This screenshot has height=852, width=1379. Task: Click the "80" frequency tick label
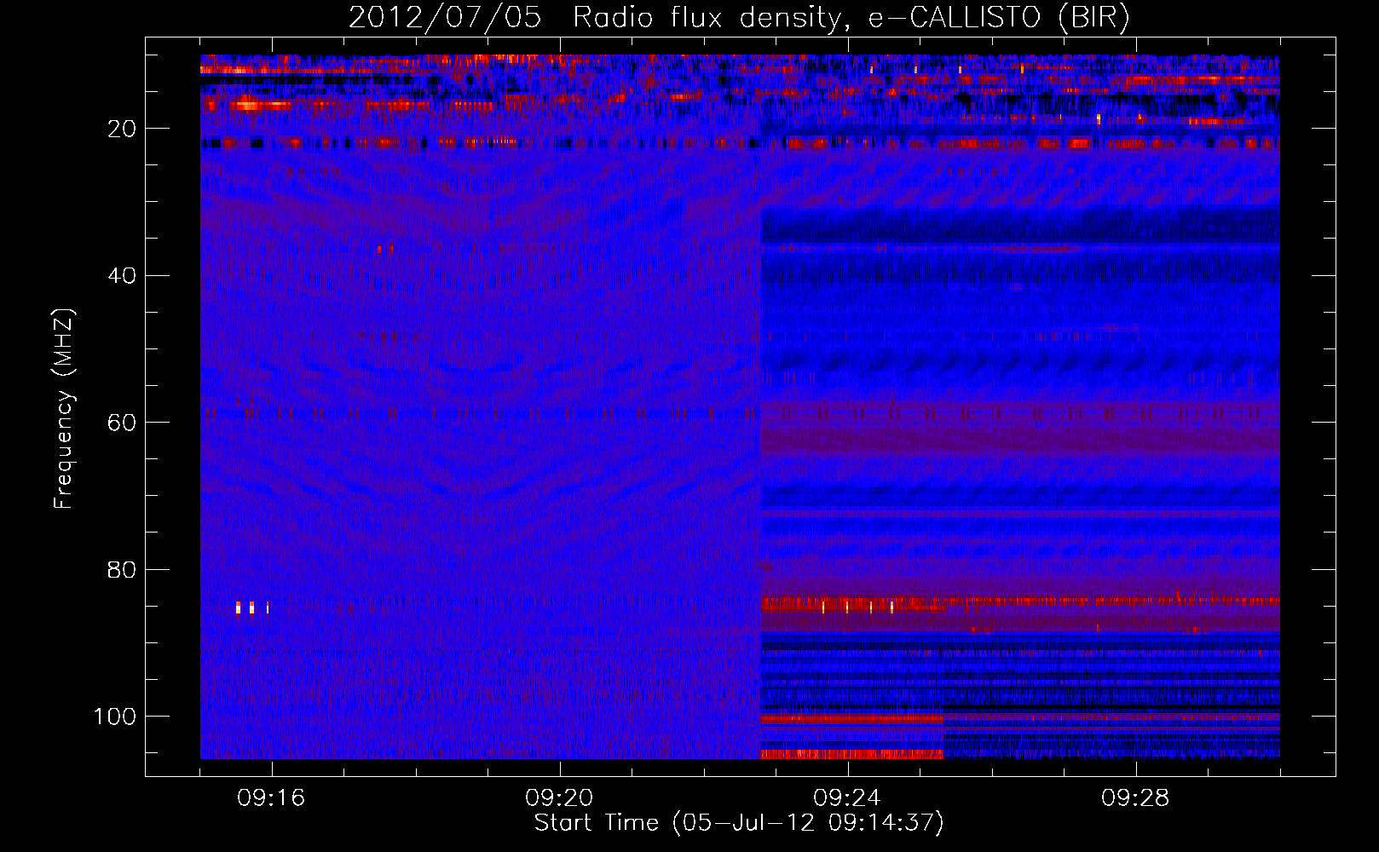point(123,570)
